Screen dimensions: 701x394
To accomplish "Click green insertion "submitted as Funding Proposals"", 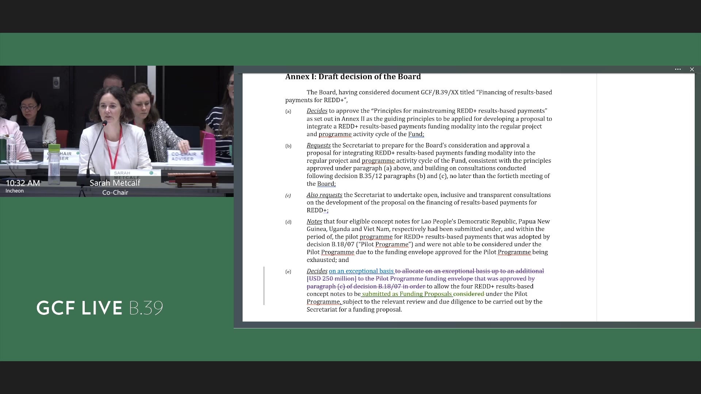I will click(407, 294).
